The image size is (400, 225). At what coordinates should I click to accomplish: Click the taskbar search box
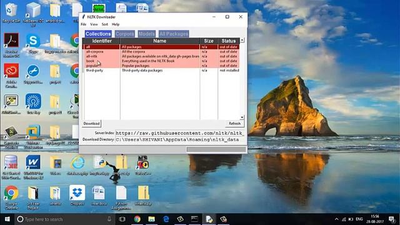(65, 219)
